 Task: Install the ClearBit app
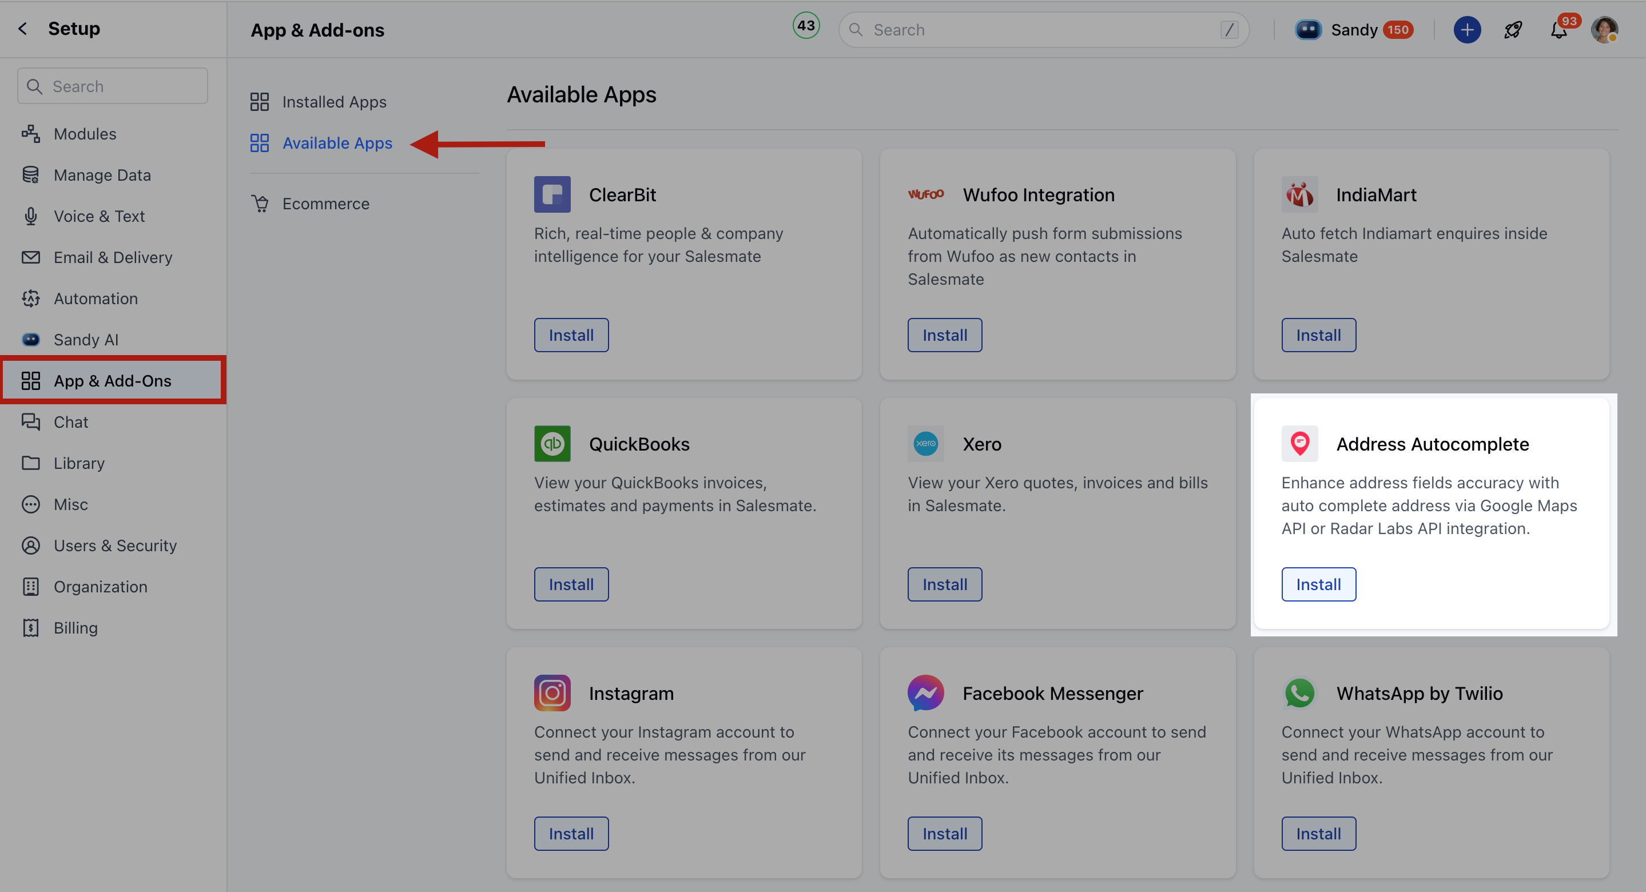tap(571, 335)
